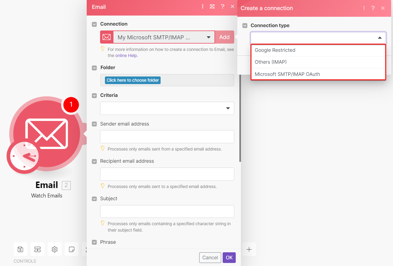The image size is (393, 266).
Task: Collapse the Recipient email address chevron
Action: pos(94,161)
